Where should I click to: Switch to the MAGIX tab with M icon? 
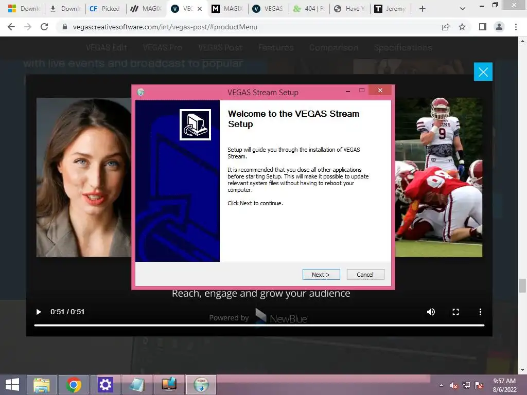point(227,9)
